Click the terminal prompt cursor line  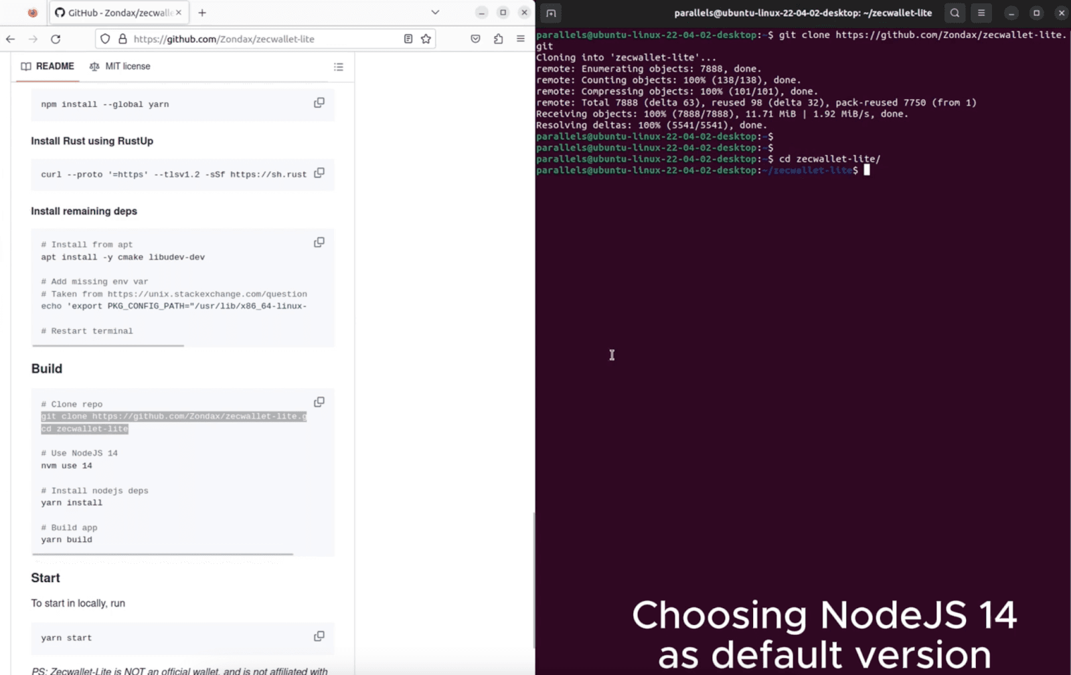tap(703, 170)
